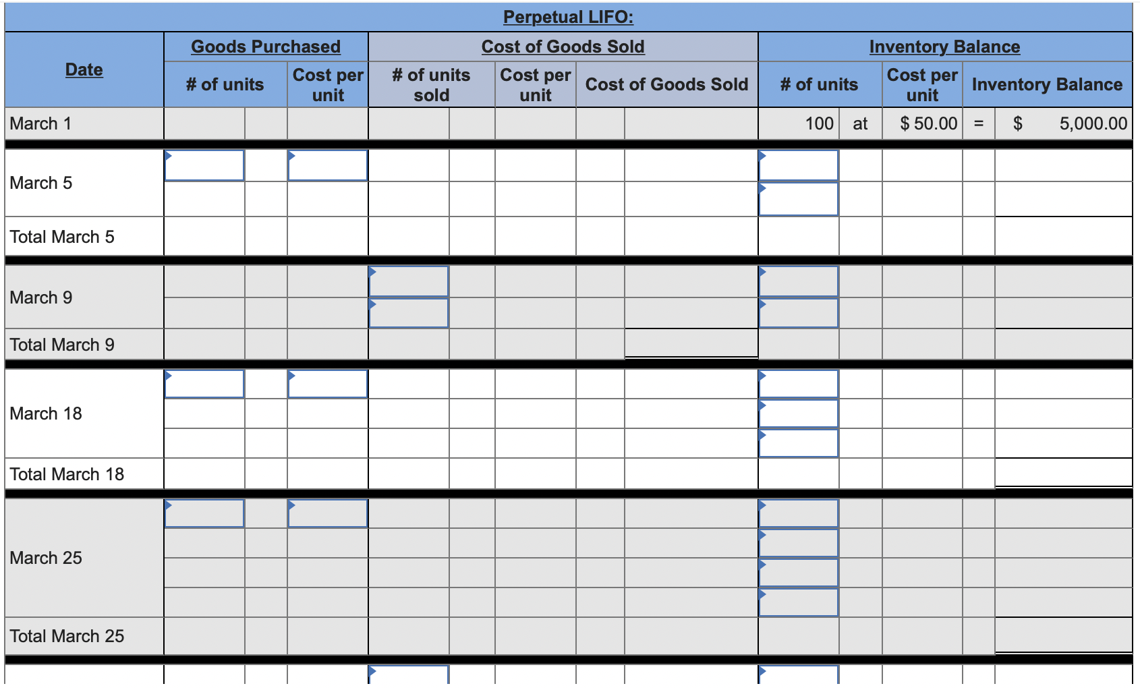
Task: Open the dropdown in the third March 18 inventory cell
Action: (x=763, y=435)
